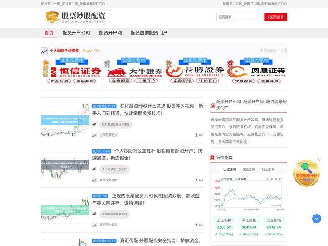Viewport: 328px width, 246px height.
Task: Click chart icon beside 现货交易app
Action: 94,180
